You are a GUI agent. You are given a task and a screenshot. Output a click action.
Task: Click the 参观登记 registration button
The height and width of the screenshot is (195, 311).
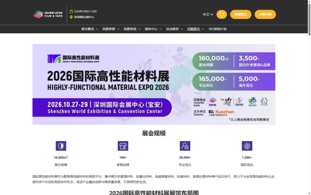tap(241, 14)
